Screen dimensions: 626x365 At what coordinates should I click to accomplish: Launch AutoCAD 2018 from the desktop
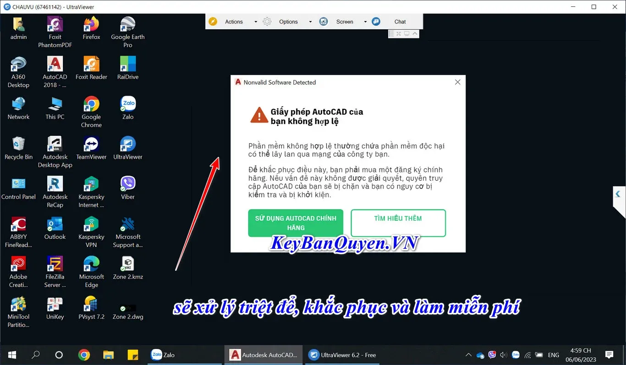[x=55, y=65]
